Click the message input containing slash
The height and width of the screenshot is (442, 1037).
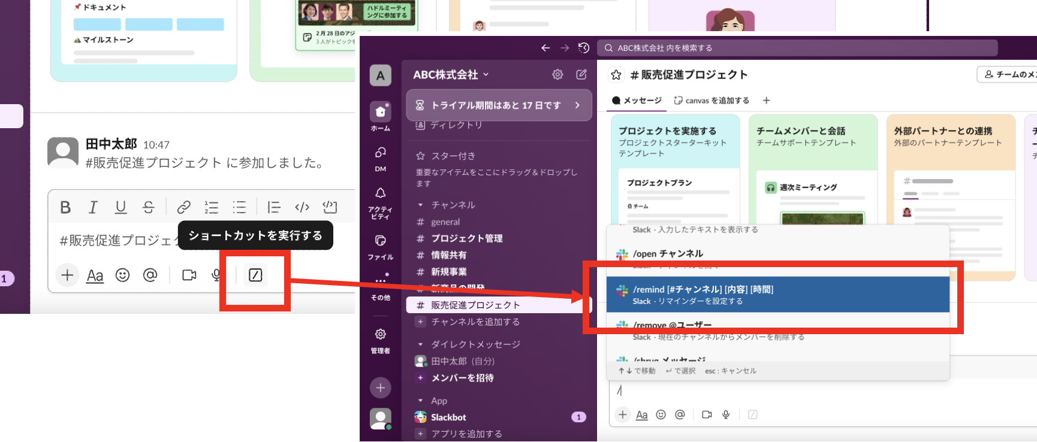click(824, 390)
